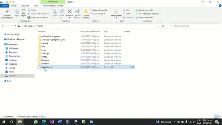The height and width of the screenshot is (125, 222).
Task: Select the Windows folder
Action: pos(45,64)
